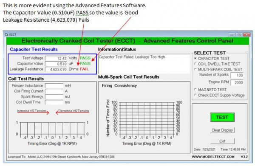Click the Increase VS Tension label

[x=31, y=111]
